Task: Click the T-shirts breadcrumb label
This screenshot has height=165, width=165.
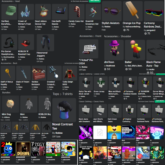Action: [67, 94]
